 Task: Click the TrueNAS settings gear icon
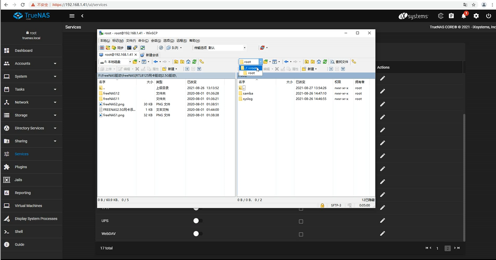click(x=476, y=16)
